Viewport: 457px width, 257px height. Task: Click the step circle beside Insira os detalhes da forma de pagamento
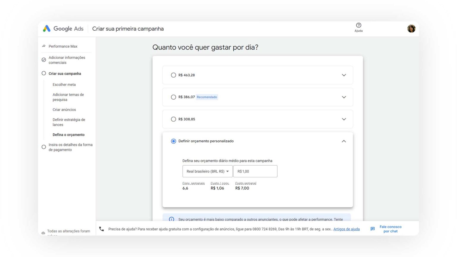coord(44,147)
